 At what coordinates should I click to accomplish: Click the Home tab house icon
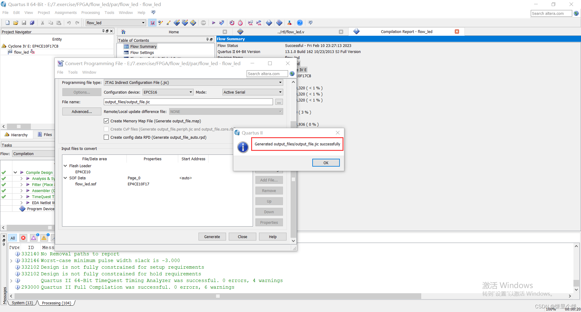click(x=123, y=32)
